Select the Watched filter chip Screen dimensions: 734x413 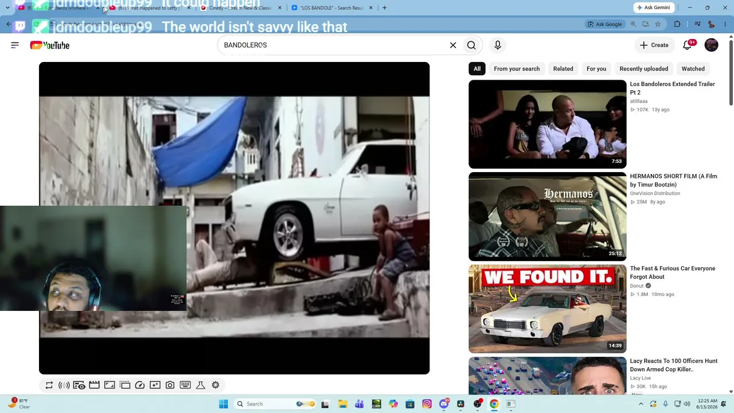tap(693, 69)
